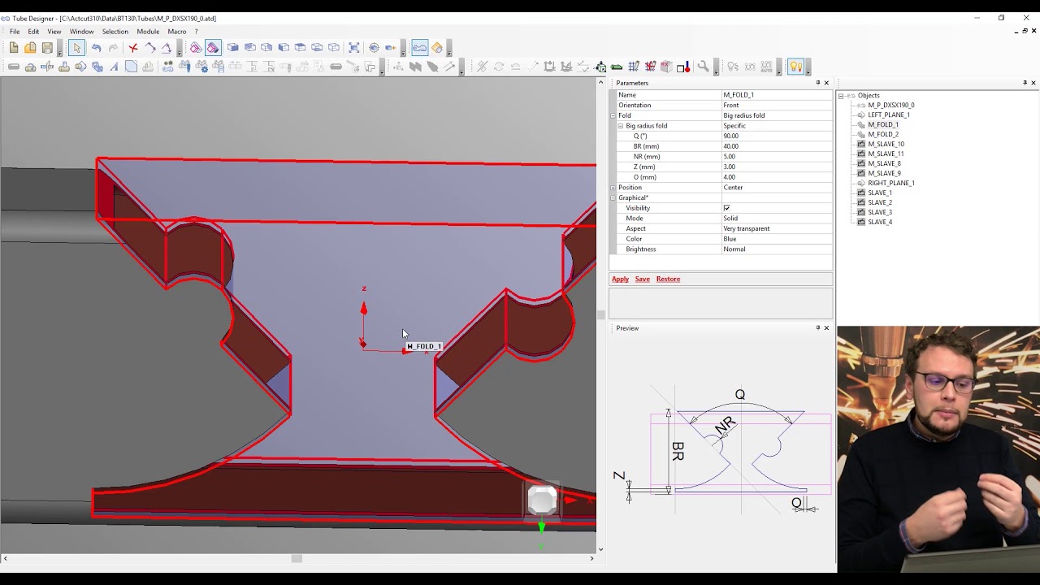Screen dimensions: 1040x585
Task: Open the Selection menu
Action: (115, 32)
